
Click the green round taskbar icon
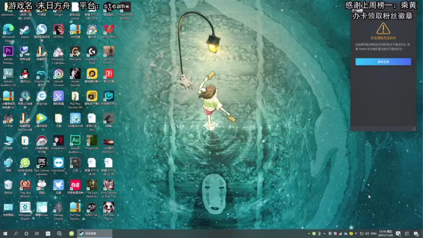click(71, 234)
